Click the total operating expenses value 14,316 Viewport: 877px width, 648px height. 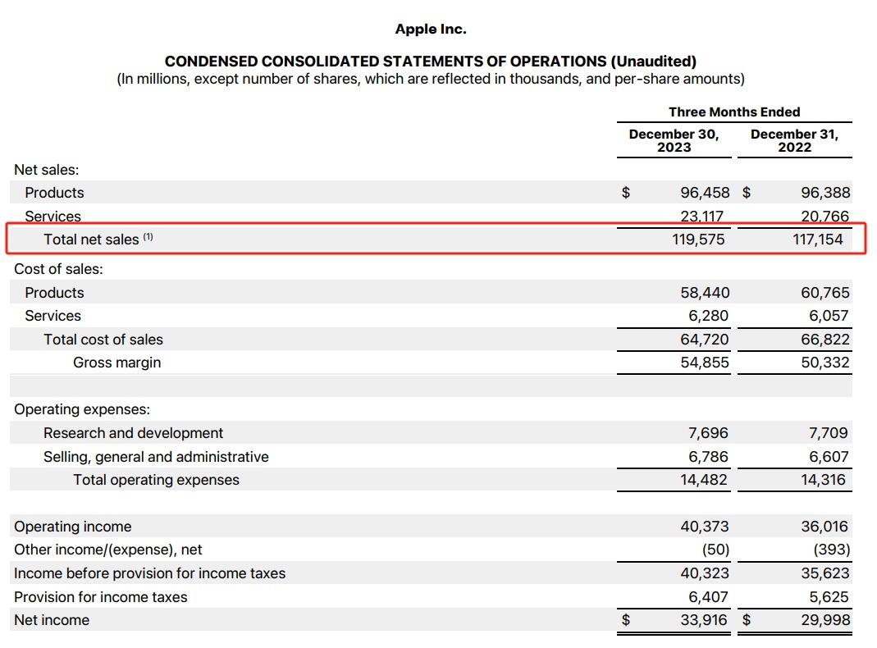click(x=824, y=480)
